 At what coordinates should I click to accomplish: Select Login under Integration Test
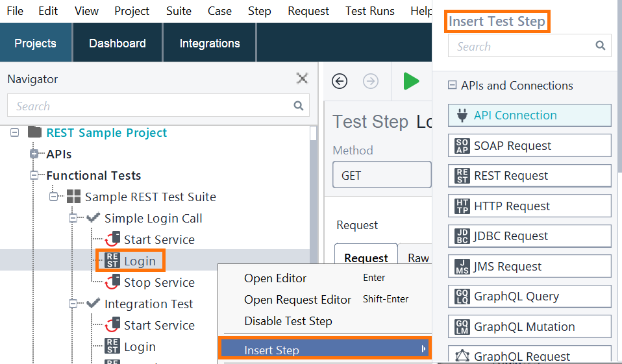(x=140, y=346)
